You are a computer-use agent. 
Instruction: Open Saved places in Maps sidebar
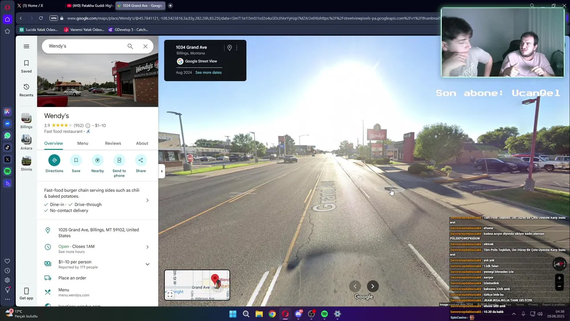26,66
